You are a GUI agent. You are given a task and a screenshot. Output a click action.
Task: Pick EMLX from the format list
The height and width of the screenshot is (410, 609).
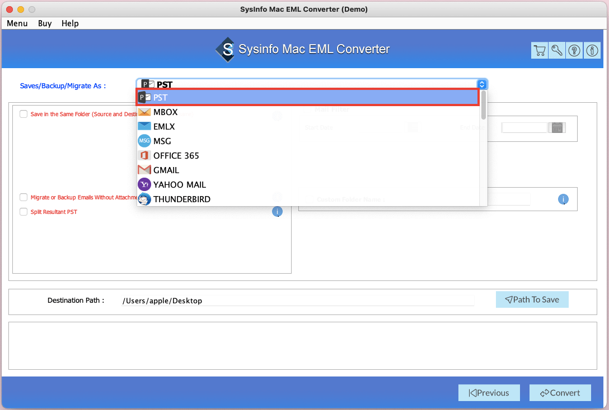tap(308, 126)
